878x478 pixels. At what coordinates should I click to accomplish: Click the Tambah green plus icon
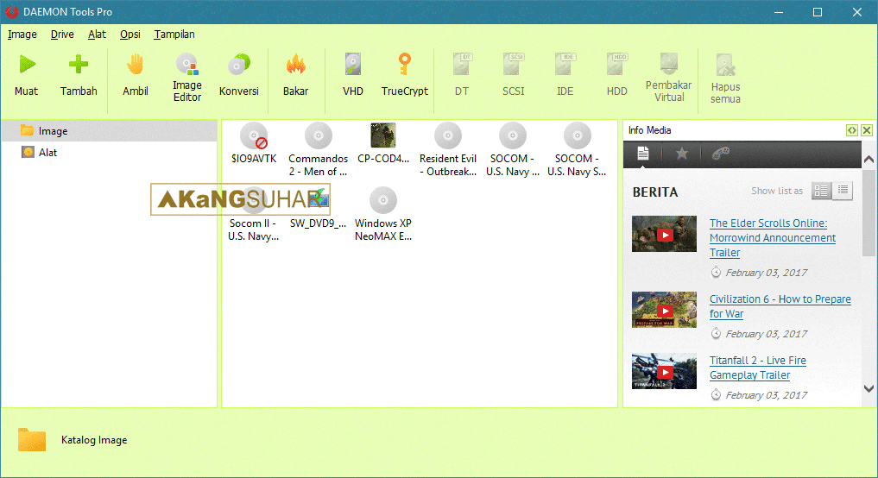coord(79,65)
